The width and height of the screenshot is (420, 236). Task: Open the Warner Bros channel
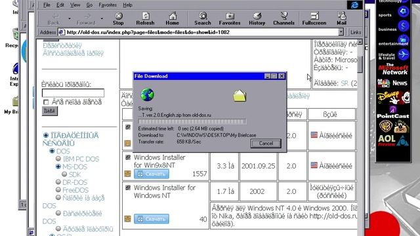(x=394, y=127)
